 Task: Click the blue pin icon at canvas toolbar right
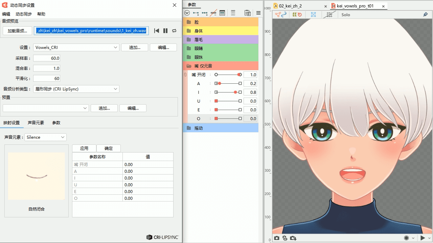pos(426,15)
